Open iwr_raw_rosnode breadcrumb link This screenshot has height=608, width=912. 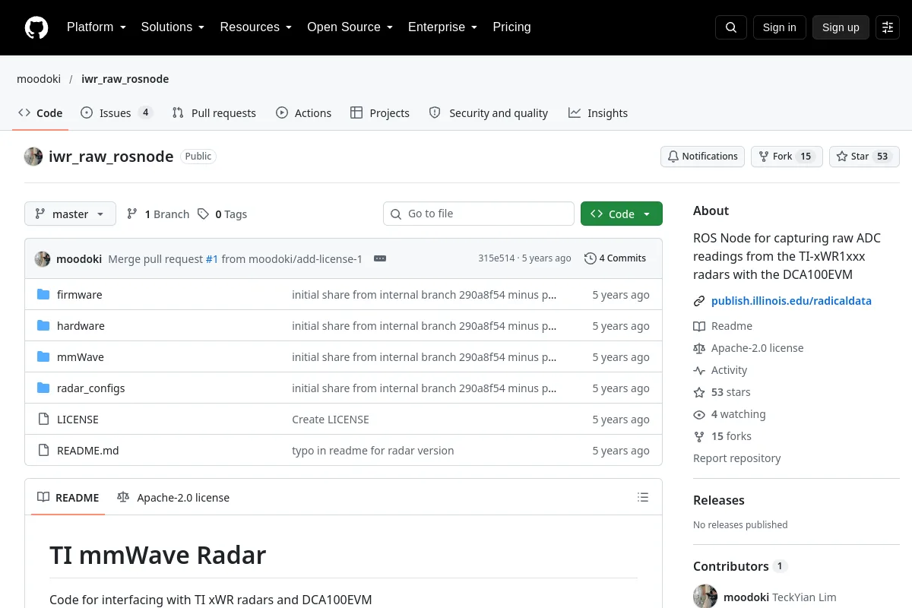coord(125,79)
